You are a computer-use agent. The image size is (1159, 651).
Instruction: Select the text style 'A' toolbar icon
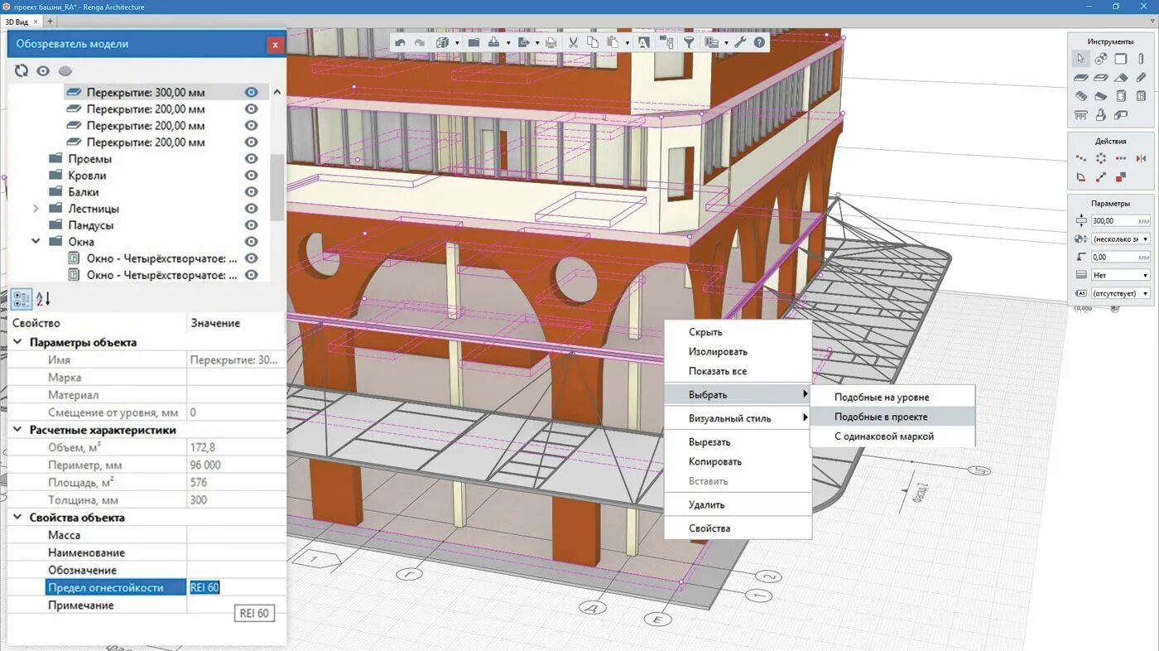[644, 42]
